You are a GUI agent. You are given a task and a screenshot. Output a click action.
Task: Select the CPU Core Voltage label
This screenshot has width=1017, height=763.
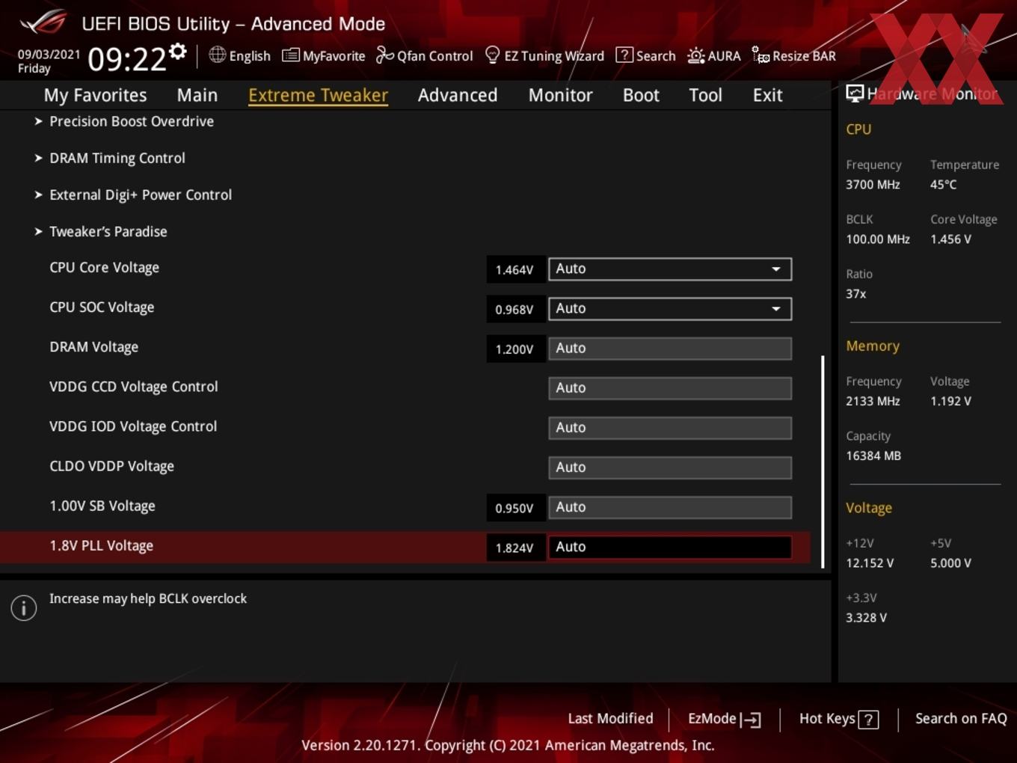click(104, 268)
